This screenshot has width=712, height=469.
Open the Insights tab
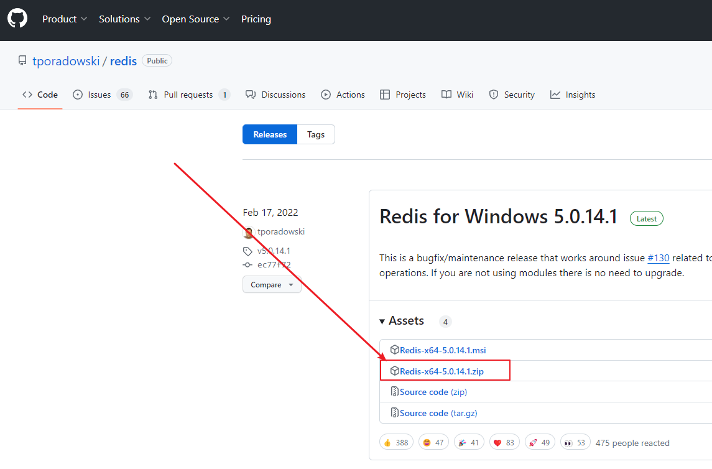[573, 95]
